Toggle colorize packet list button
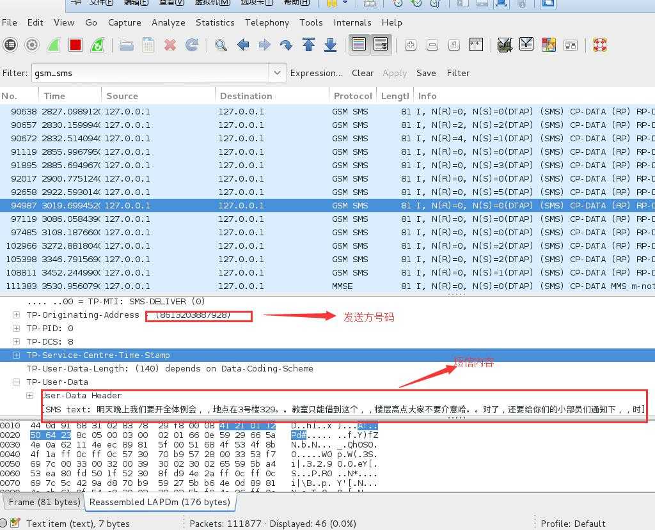 (x=359, y=44)
